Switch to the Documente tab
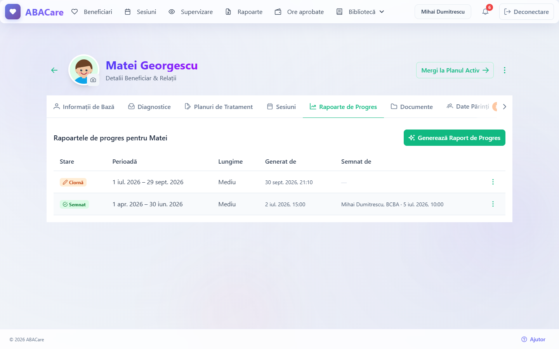The height and width of the screenshot is (349, 559). 412,107
